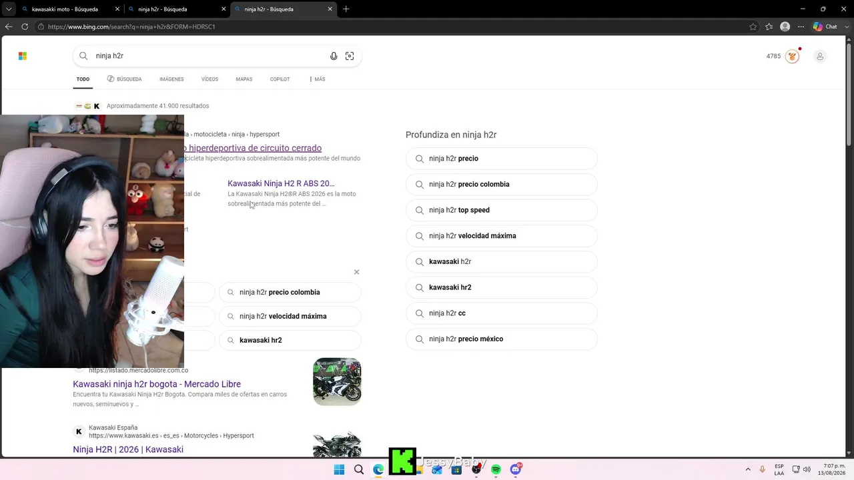The width and height of the screenshot is (854, 480).
Task: Open the taskbar clock and calendar
Action: click(833, 469)
